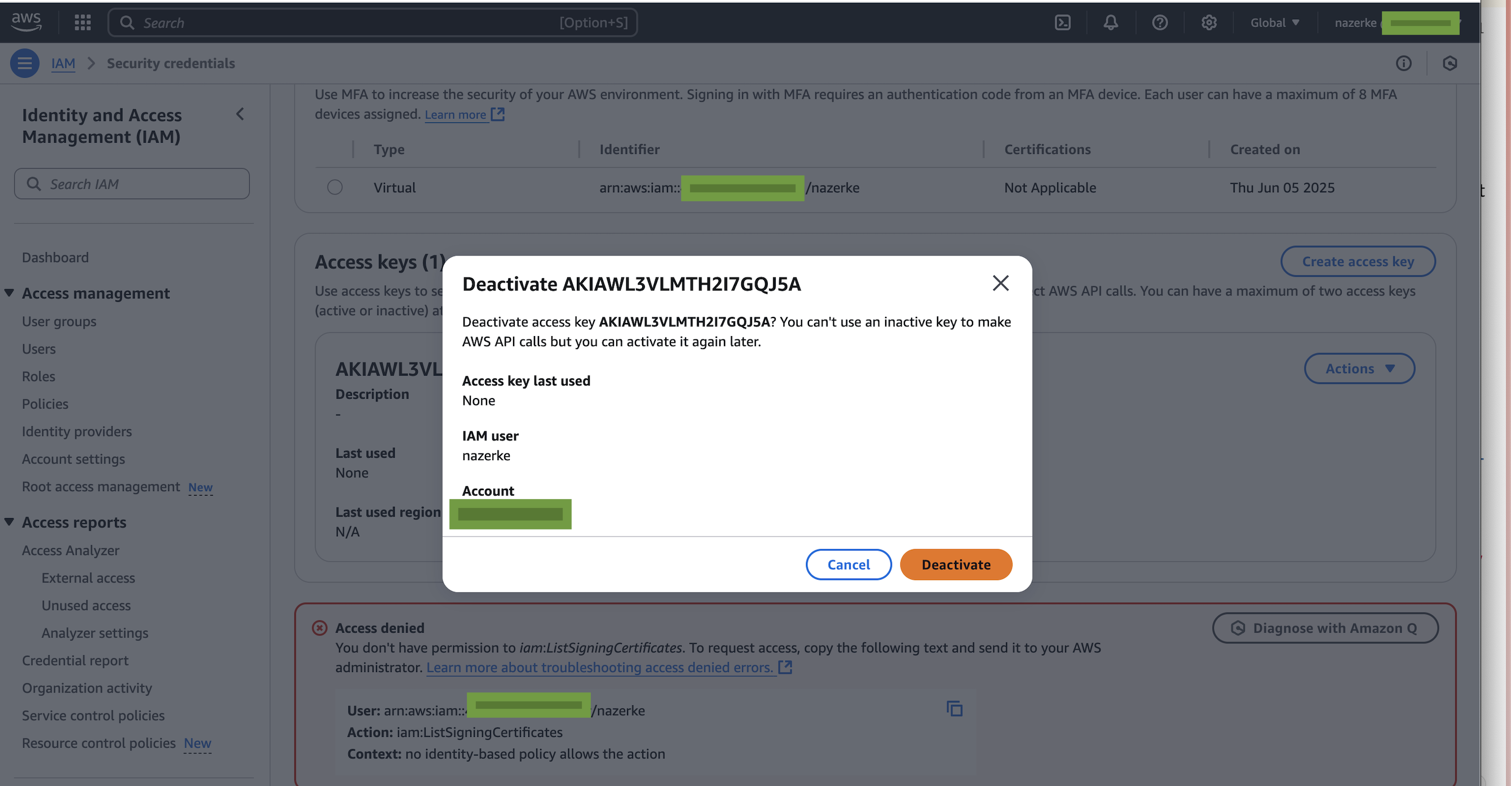Open the nazerke account menu

pyautogui.click(x=1396, y=23)
